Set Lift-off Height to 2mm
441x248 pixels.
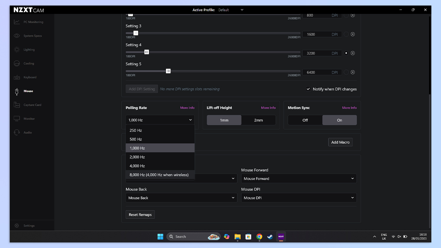coord(258,120)
